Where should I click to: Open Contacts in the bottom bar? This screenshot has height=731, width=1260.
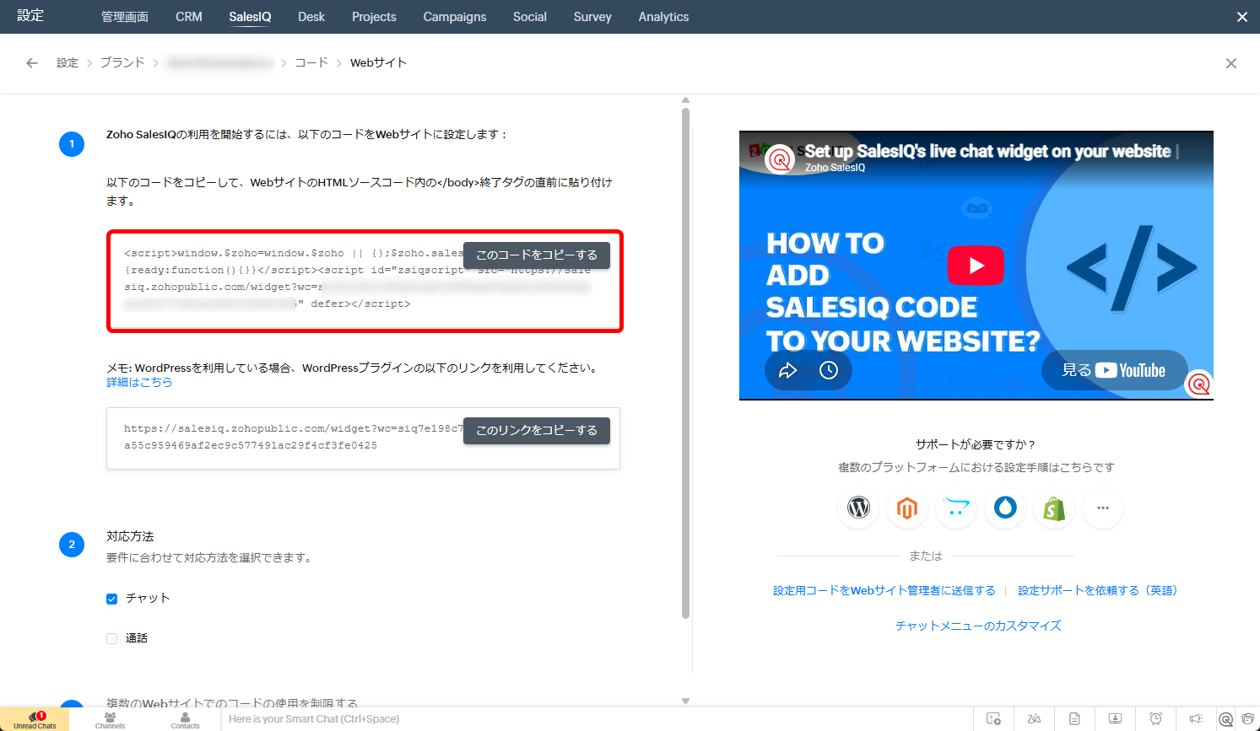(x=185, y=719)
